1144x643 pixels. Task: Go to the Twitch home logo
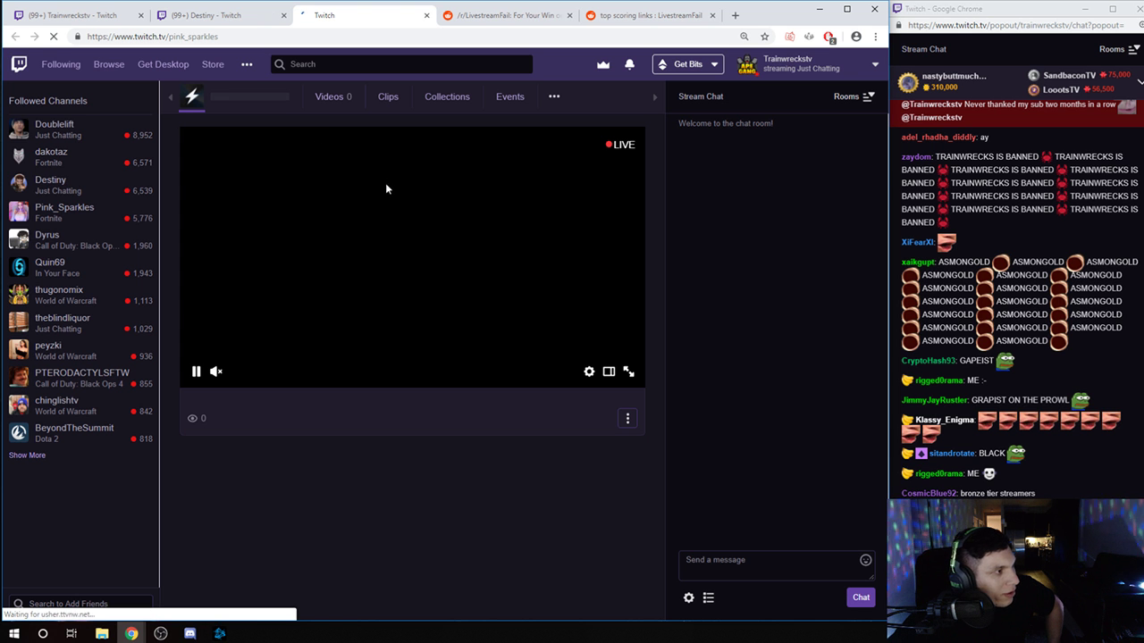pos(19,64)
